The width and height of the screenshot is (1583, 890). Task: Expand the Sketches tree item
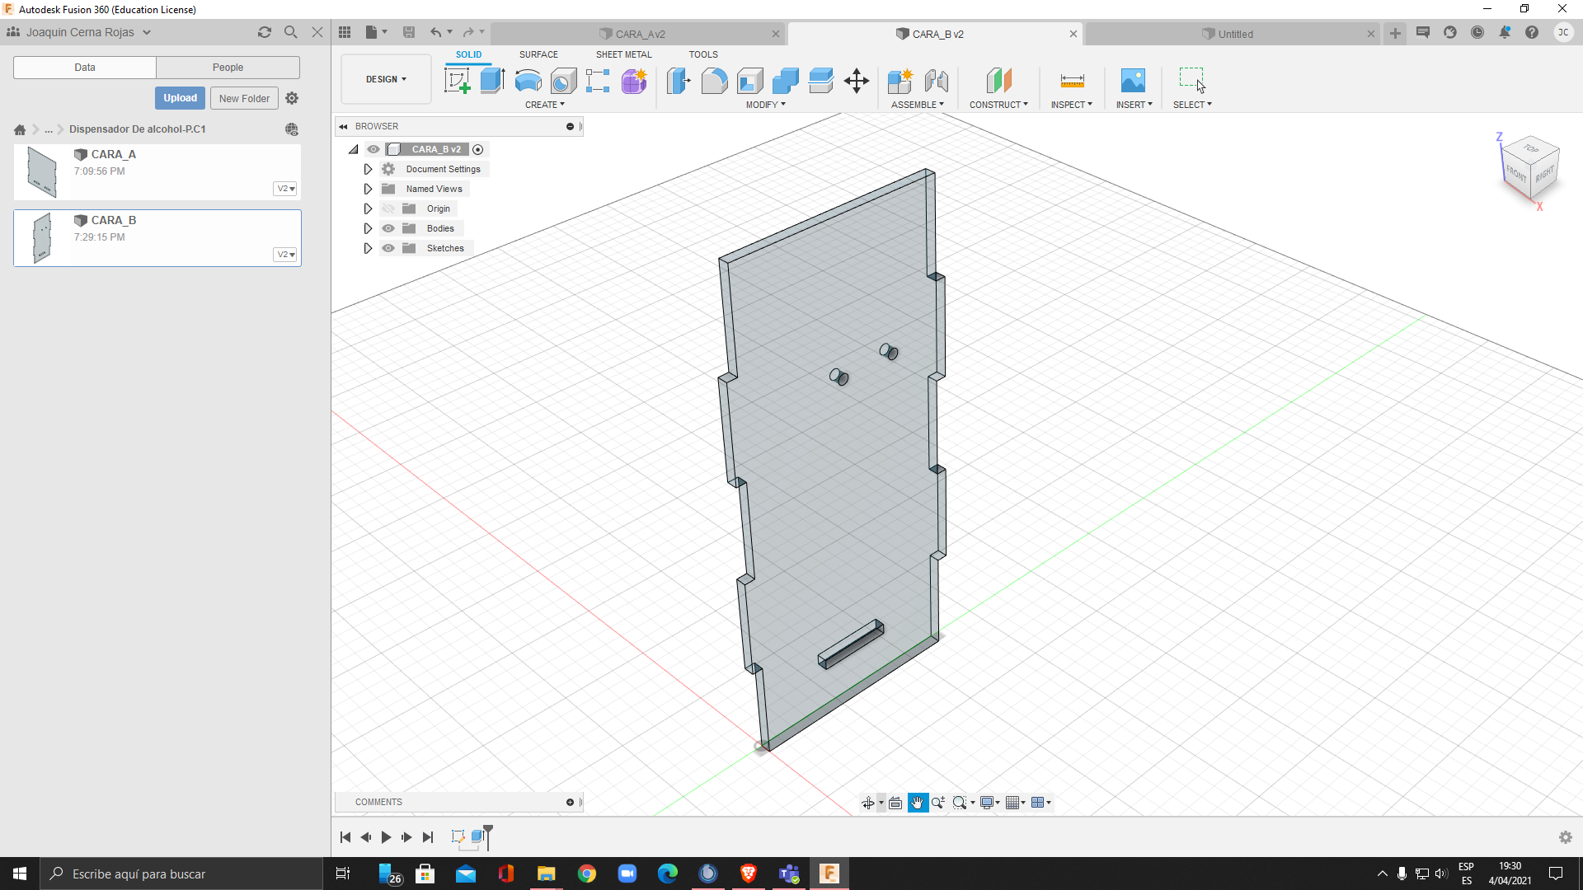click(368, 248)
